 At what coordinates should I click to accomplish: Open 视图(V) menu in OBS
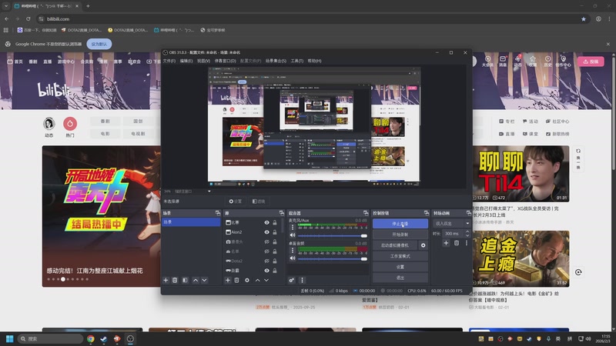[x=203, y=61]
